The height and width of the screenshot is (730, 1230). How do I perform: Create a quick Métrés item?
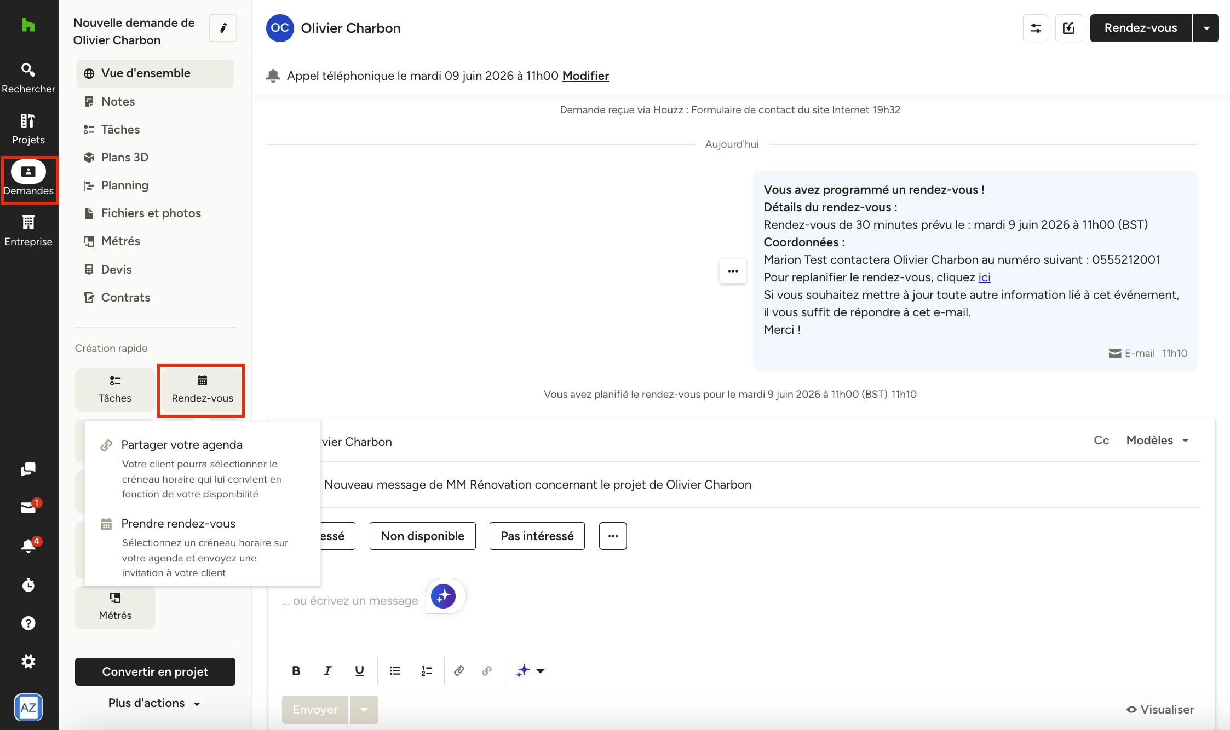(115, 607)
